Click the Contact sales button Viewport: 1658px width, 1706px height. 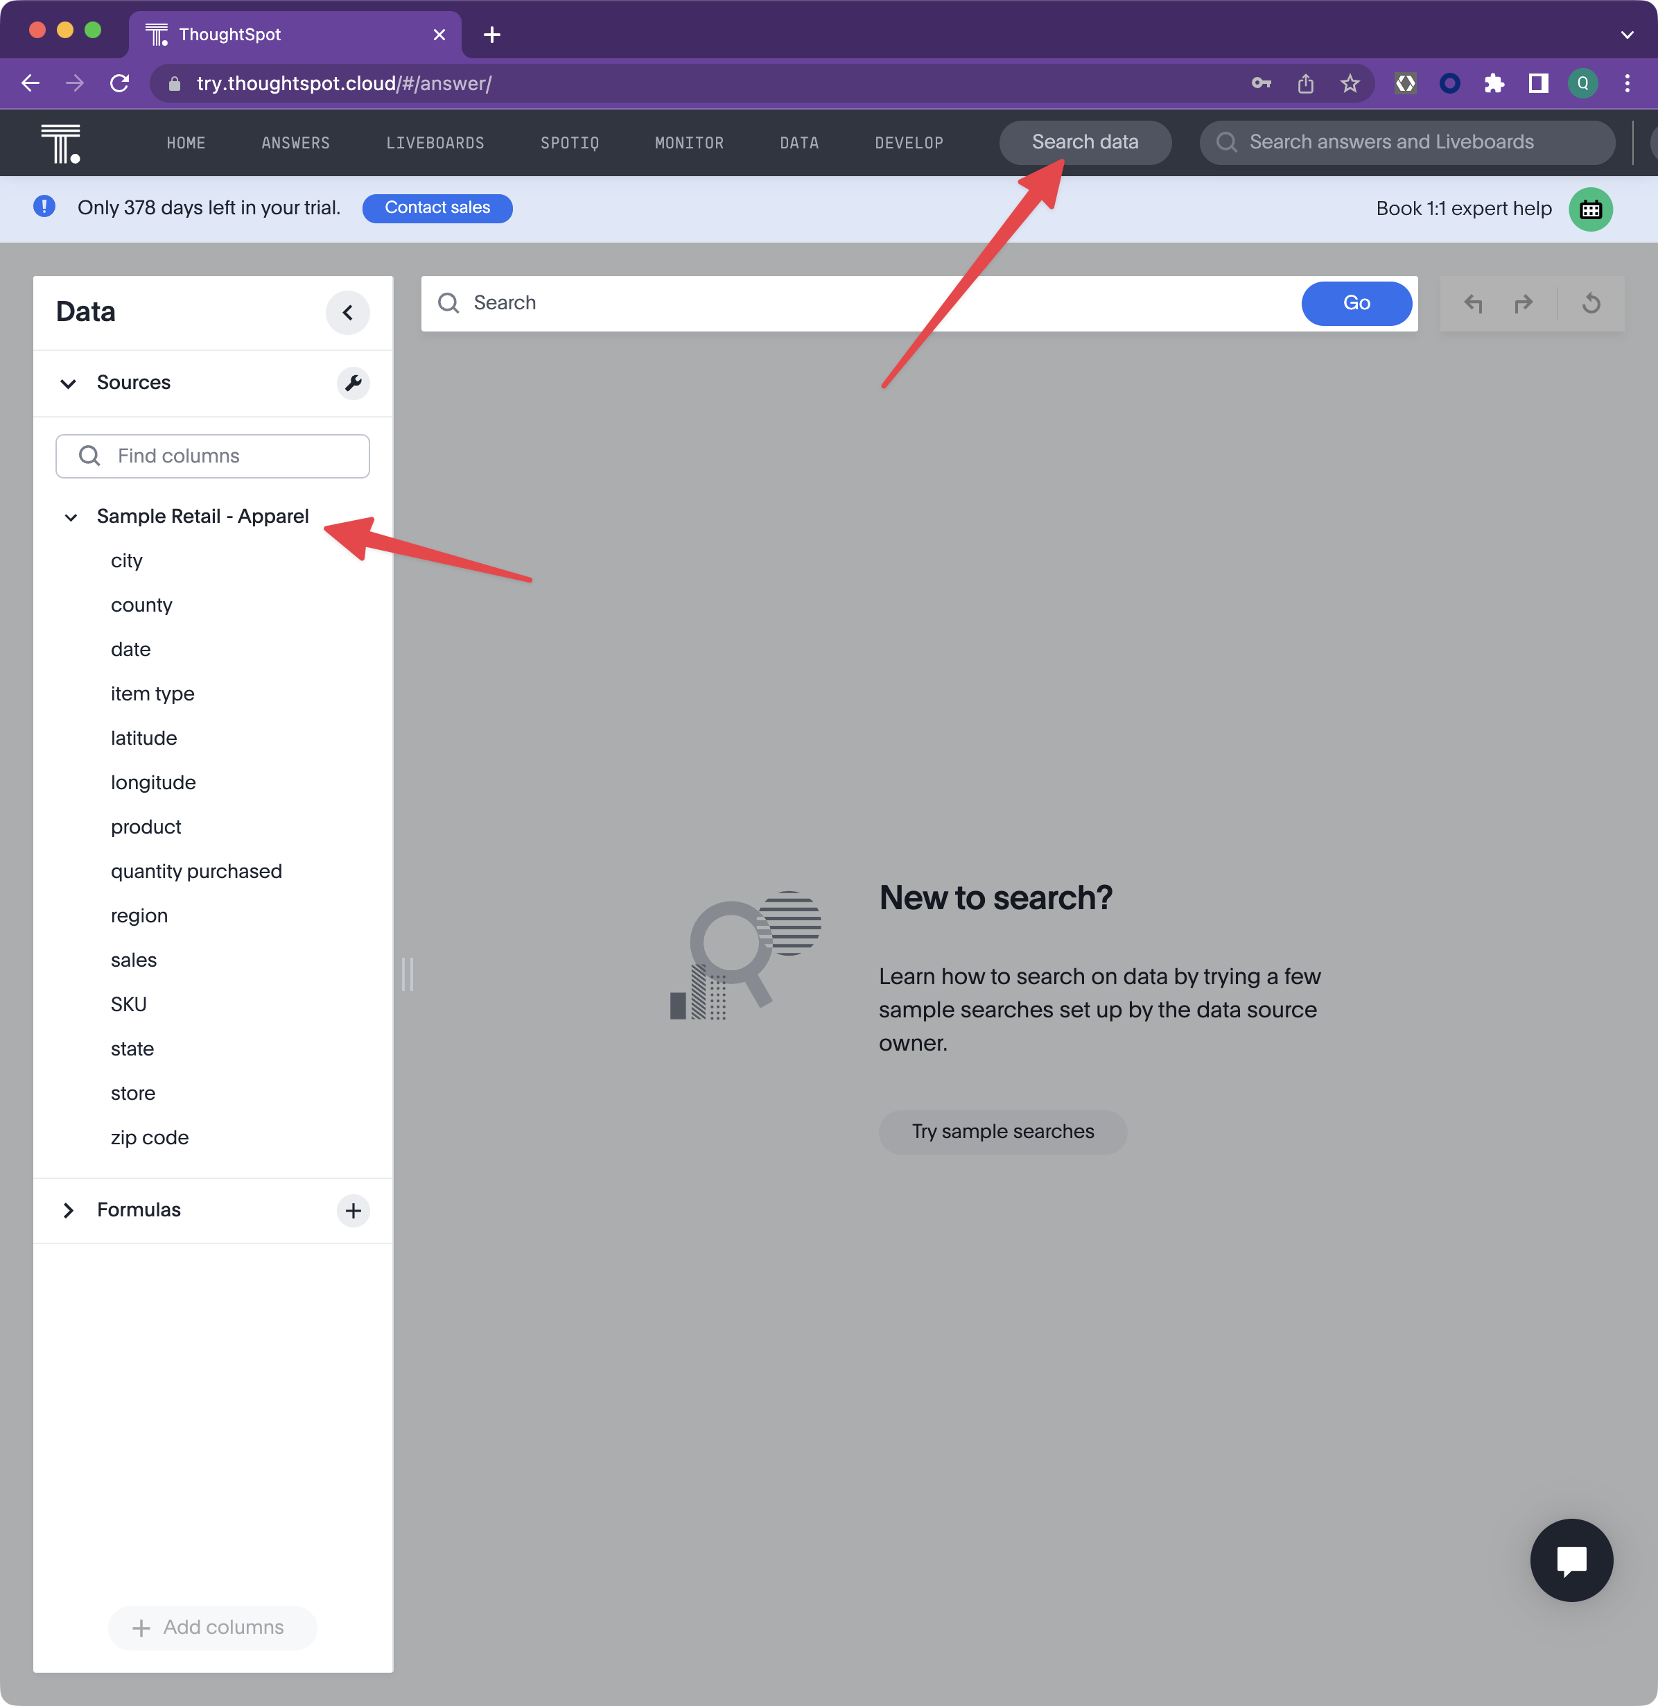pyautogui.click(x=437, y=207)
